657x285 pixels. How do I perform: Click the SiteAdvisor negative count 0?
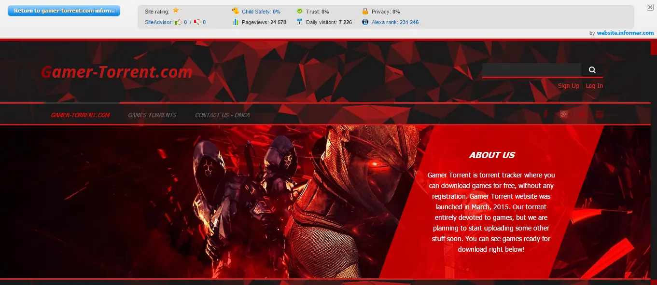[x=204, y=22]
